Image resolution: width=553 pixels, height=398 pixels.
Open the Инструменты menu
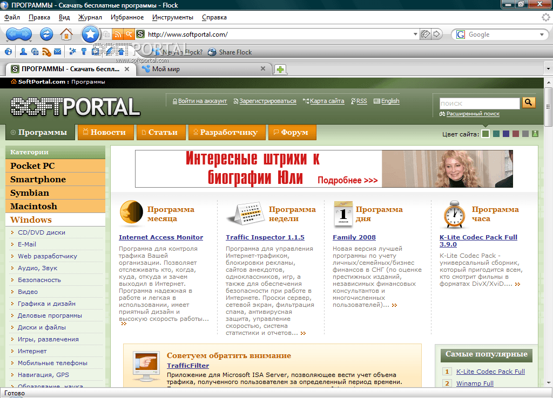tap(172, 17)
